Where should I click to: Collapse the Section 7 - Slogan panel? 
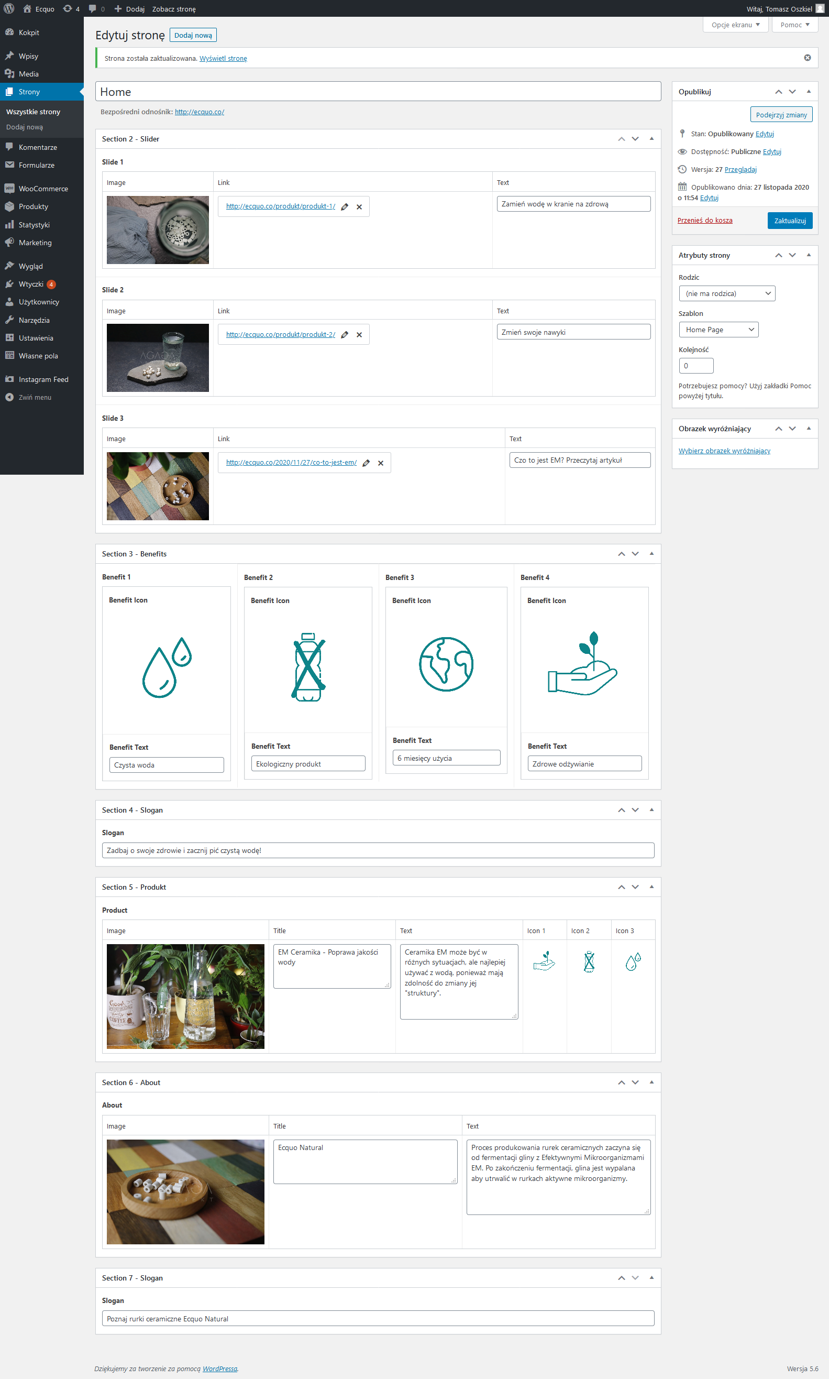coord(651,1278)
